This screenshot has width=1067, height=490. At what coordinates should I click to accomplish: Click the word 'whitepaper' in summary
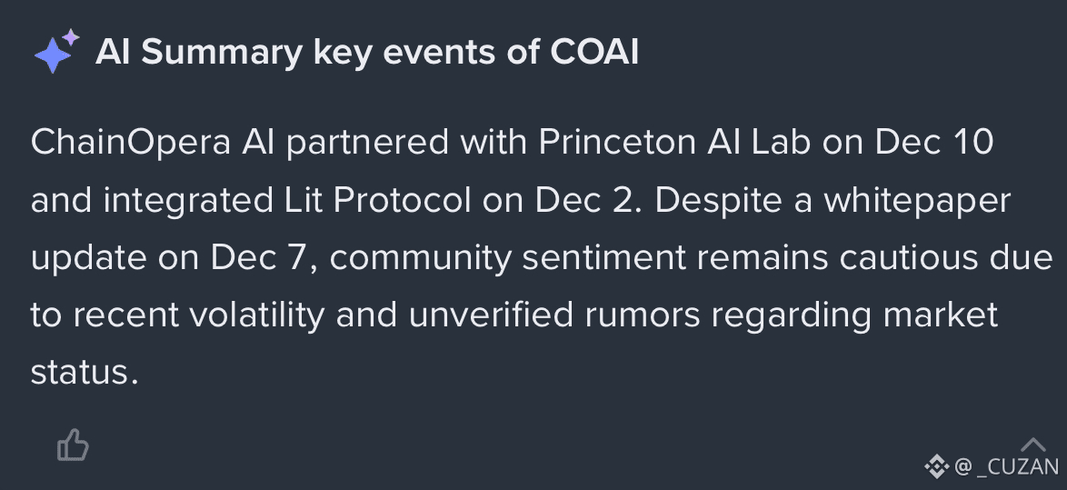(917, 201)
